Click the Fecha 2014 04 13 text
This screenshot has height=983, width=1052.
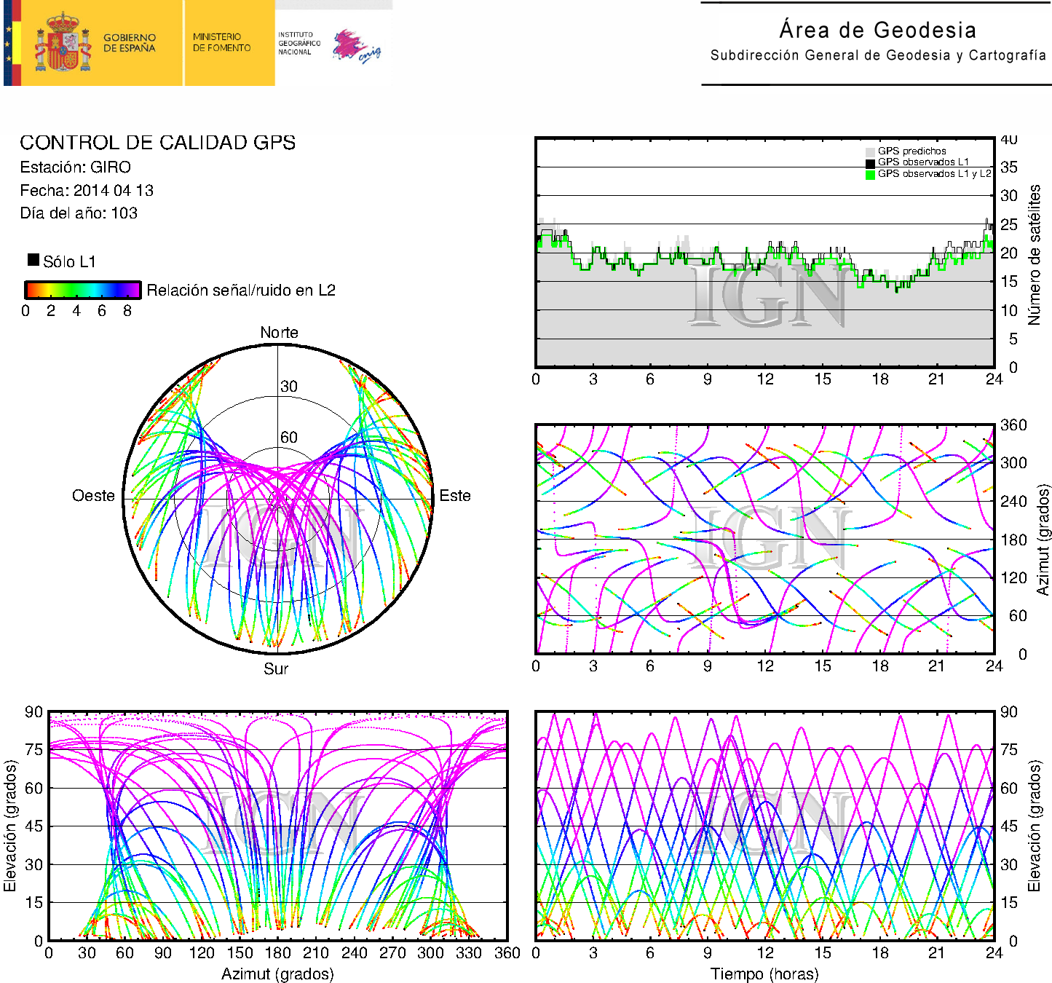pos(87,191)
